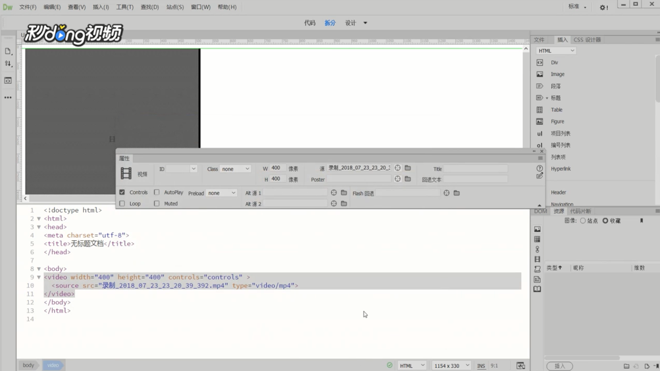
Task: Open the HTML category dropdown in Insert panel
Action: click(556, 51)
